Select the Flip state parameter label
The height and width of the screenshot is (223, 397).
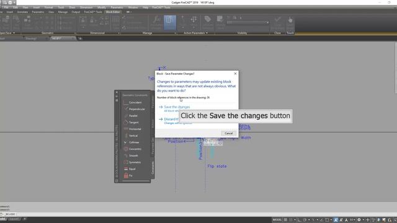[x=217, y=166]
